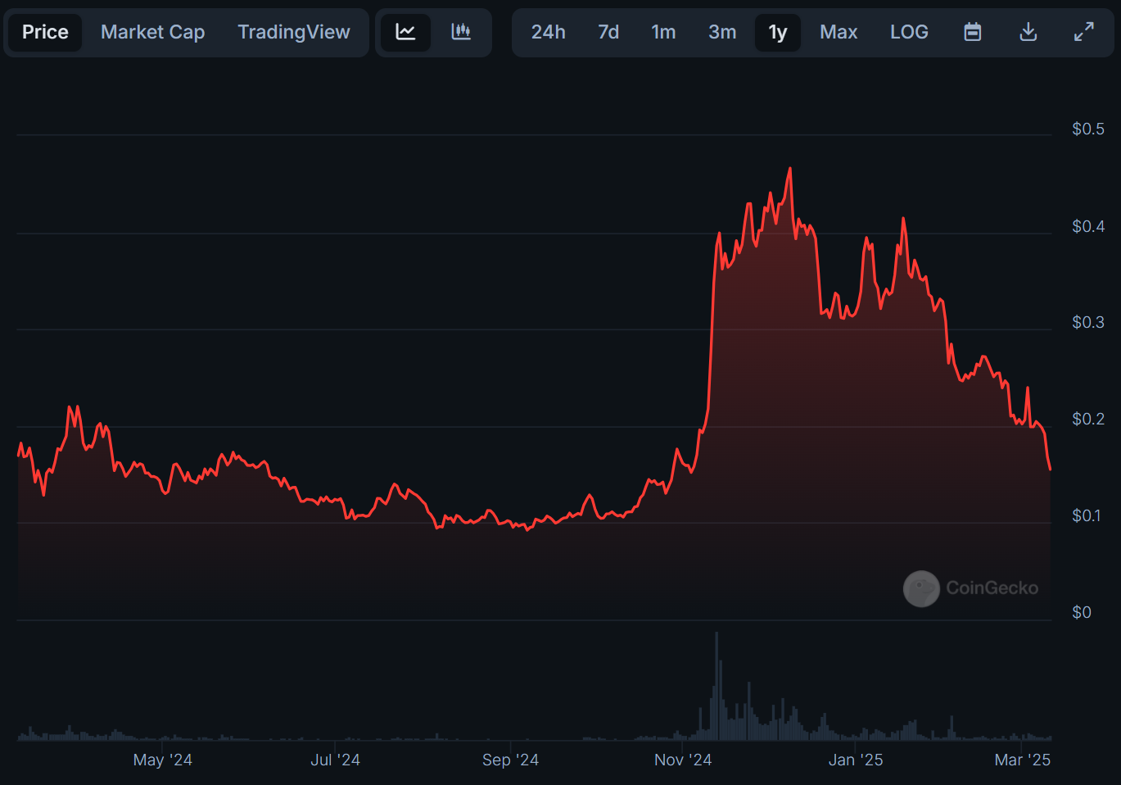Expand chart to fullscreen

[x=1084, y=33]
